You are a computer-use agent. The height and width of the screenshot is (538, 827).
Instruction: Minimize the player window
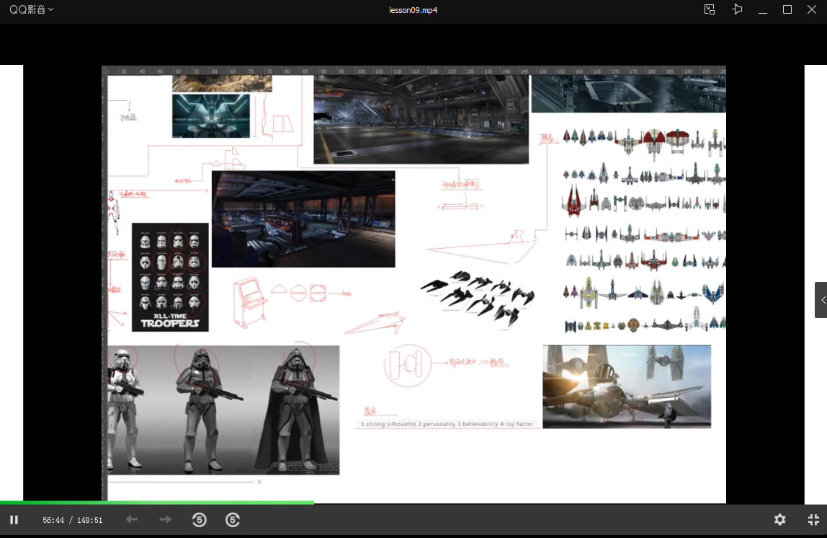(762, 9)
